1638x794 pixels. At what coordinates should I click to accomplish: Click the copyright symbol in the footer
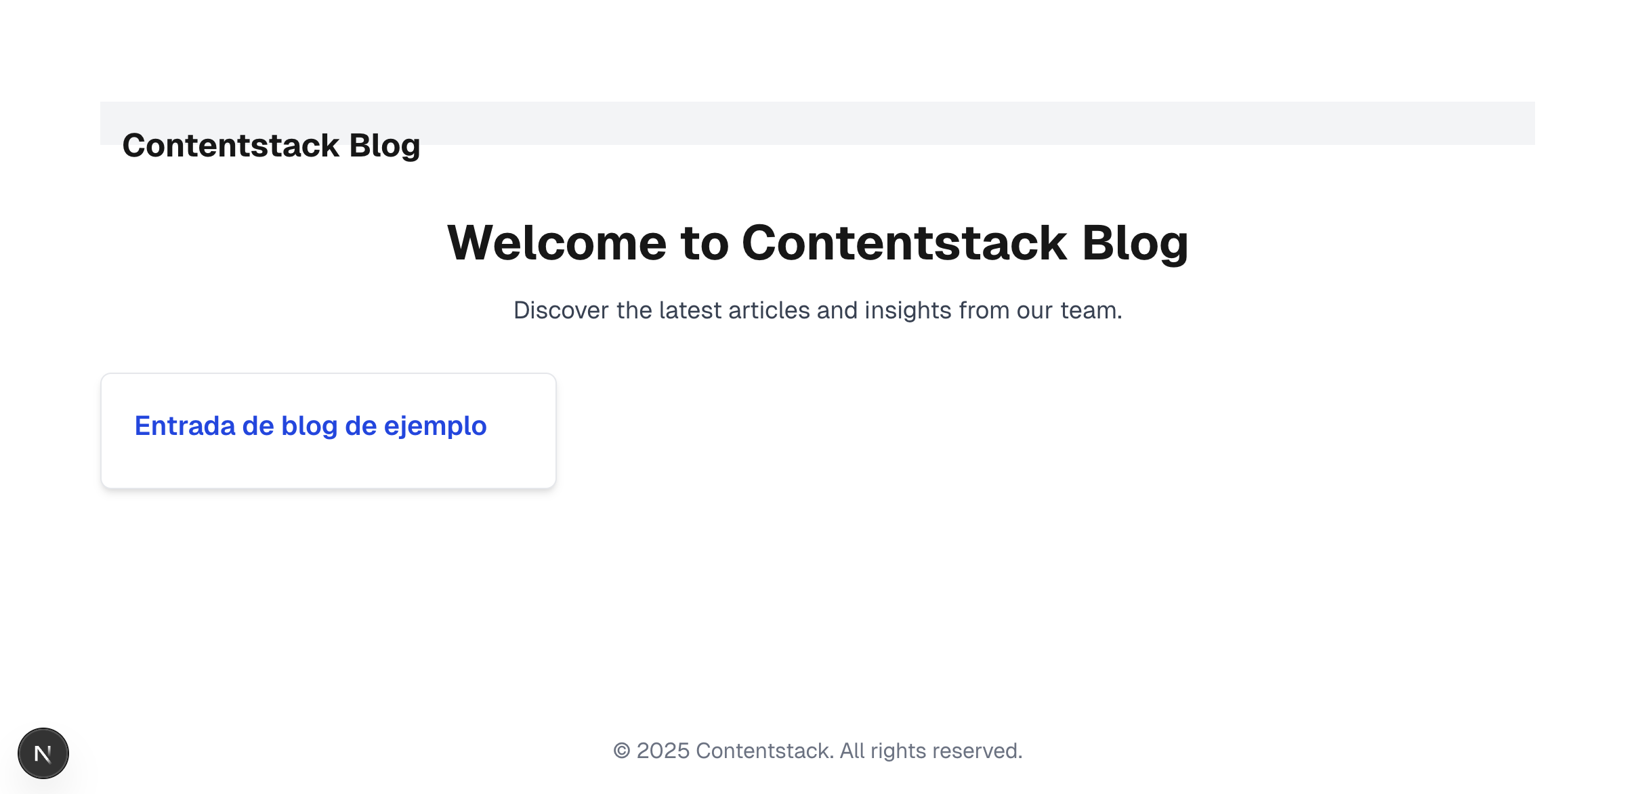coord(621,751)
